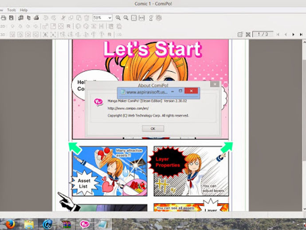Click the ComiPo! logo in the About dialog

tap(98, 102)
